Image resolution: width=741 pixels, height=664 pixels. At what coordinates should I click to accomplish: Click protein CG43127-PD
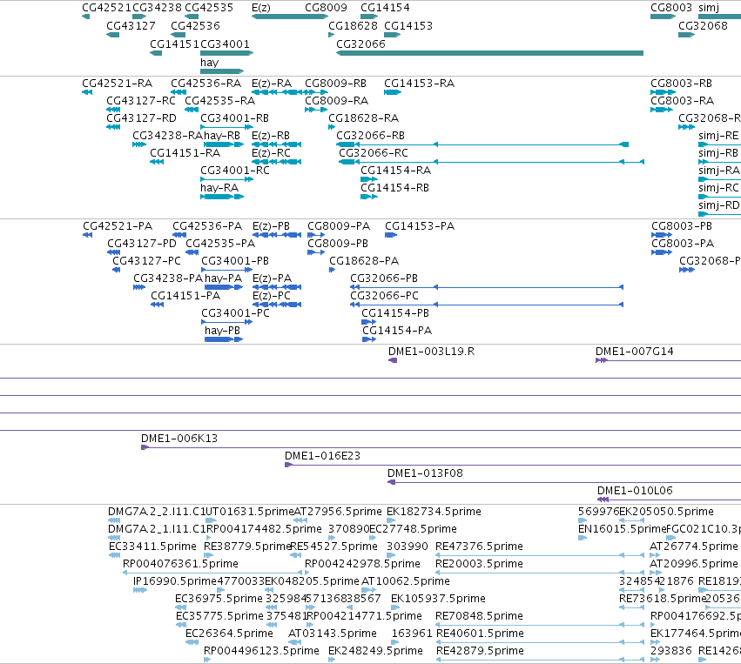point(114,252)
